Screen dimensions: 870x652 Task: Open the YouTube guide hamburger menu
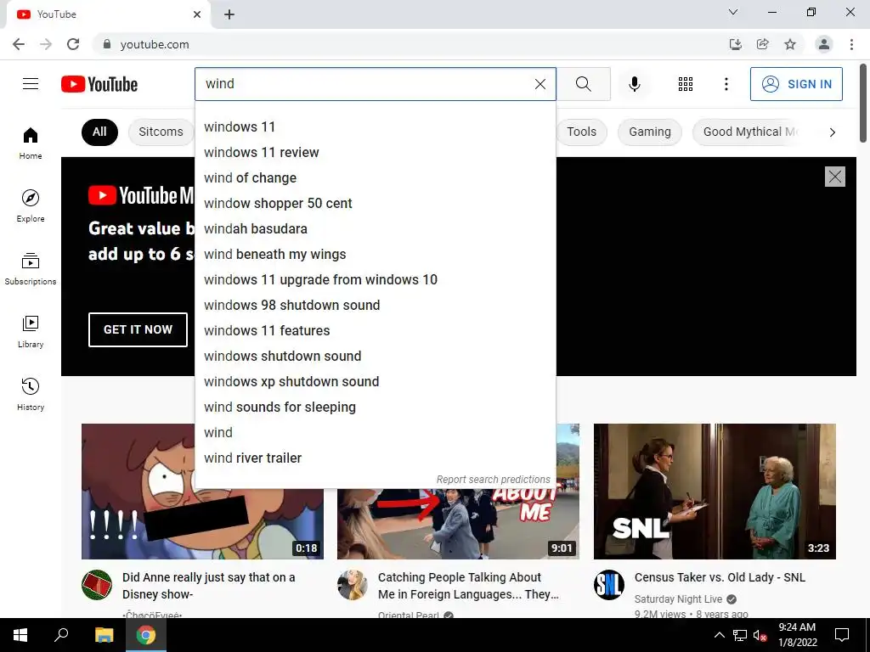click(x=31, y=84)
